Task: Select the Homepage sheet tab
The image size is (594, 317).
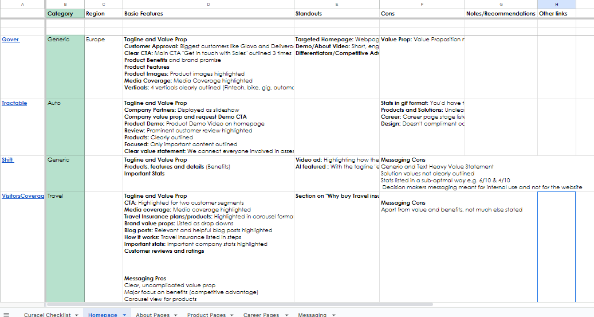Action: point(103,314)
